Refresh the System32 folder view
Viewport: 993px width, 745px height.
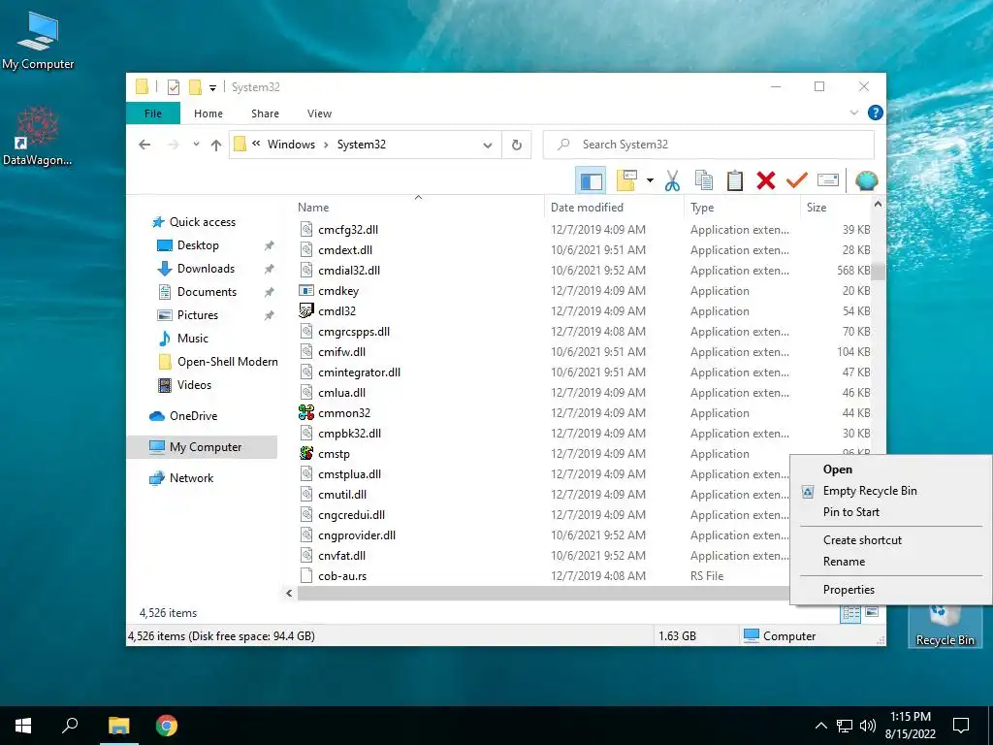[517, 145]
